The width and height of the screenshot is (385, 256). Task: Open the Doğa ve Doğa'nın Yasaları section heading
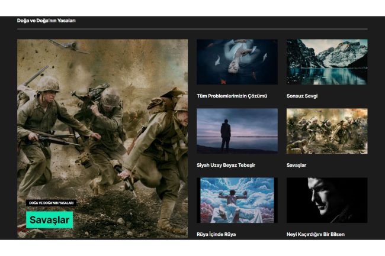coord(46,21)
